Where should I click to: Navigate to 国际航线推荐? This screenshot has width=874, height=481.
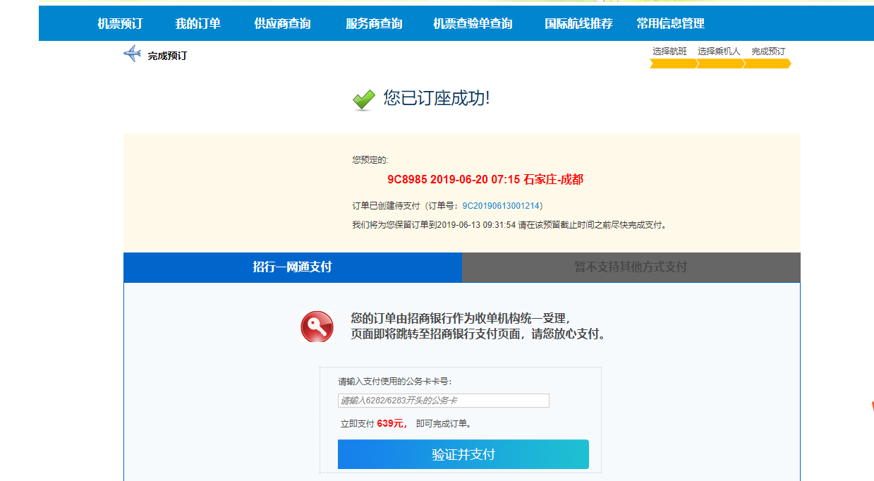coord(578,23)
